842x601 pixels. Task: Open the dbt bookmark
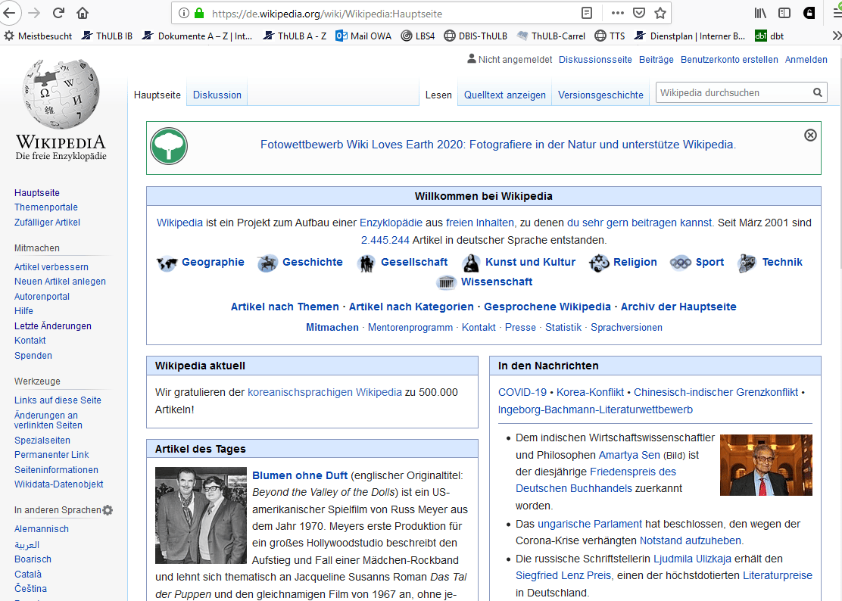click(x=769, y=36)
